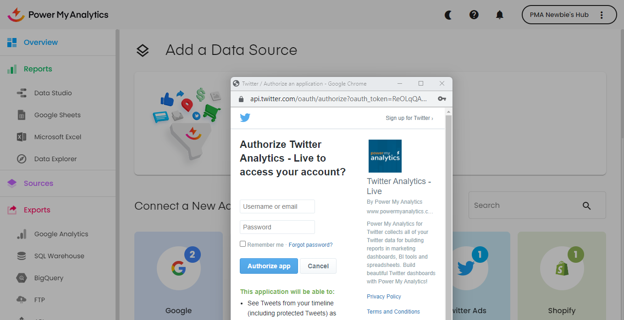This screenshot has width=624, height=320.
Task: Click the Microsoft Excel sidebar icon
Action: click(22, 137)
